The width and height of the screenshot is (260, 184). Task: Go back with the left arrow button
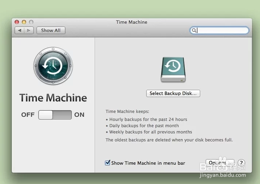point(20,31)
